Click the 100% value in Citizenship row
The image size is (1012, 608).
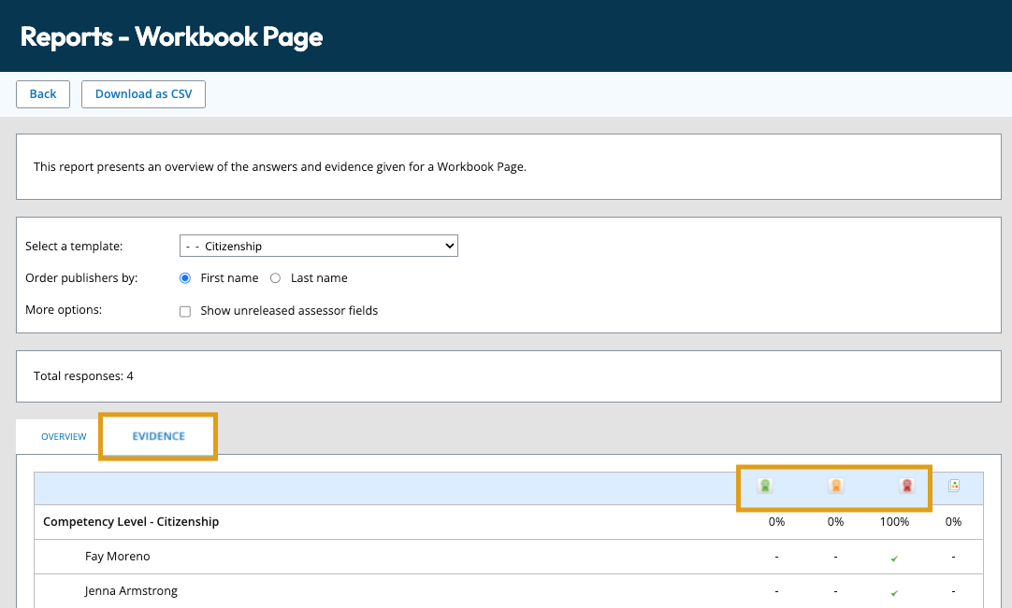[x=894, y=522]
